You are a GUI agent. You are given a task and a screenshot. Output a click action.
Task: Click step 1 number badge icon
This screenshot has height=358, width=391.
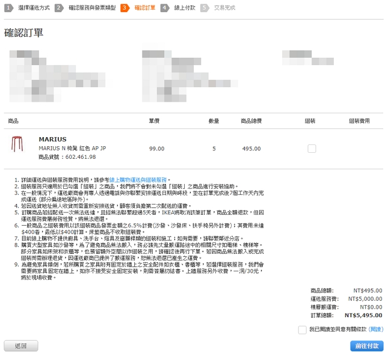click(x=9, y=8)
